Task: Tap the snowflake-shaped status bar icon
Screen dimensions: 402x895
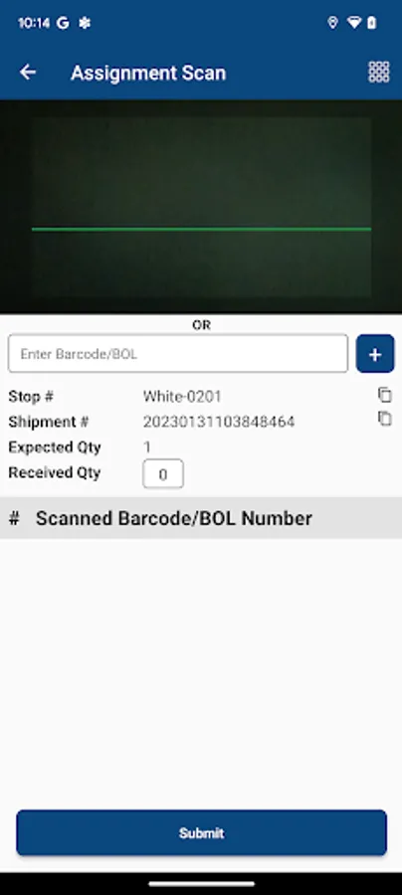Action: 85,23
